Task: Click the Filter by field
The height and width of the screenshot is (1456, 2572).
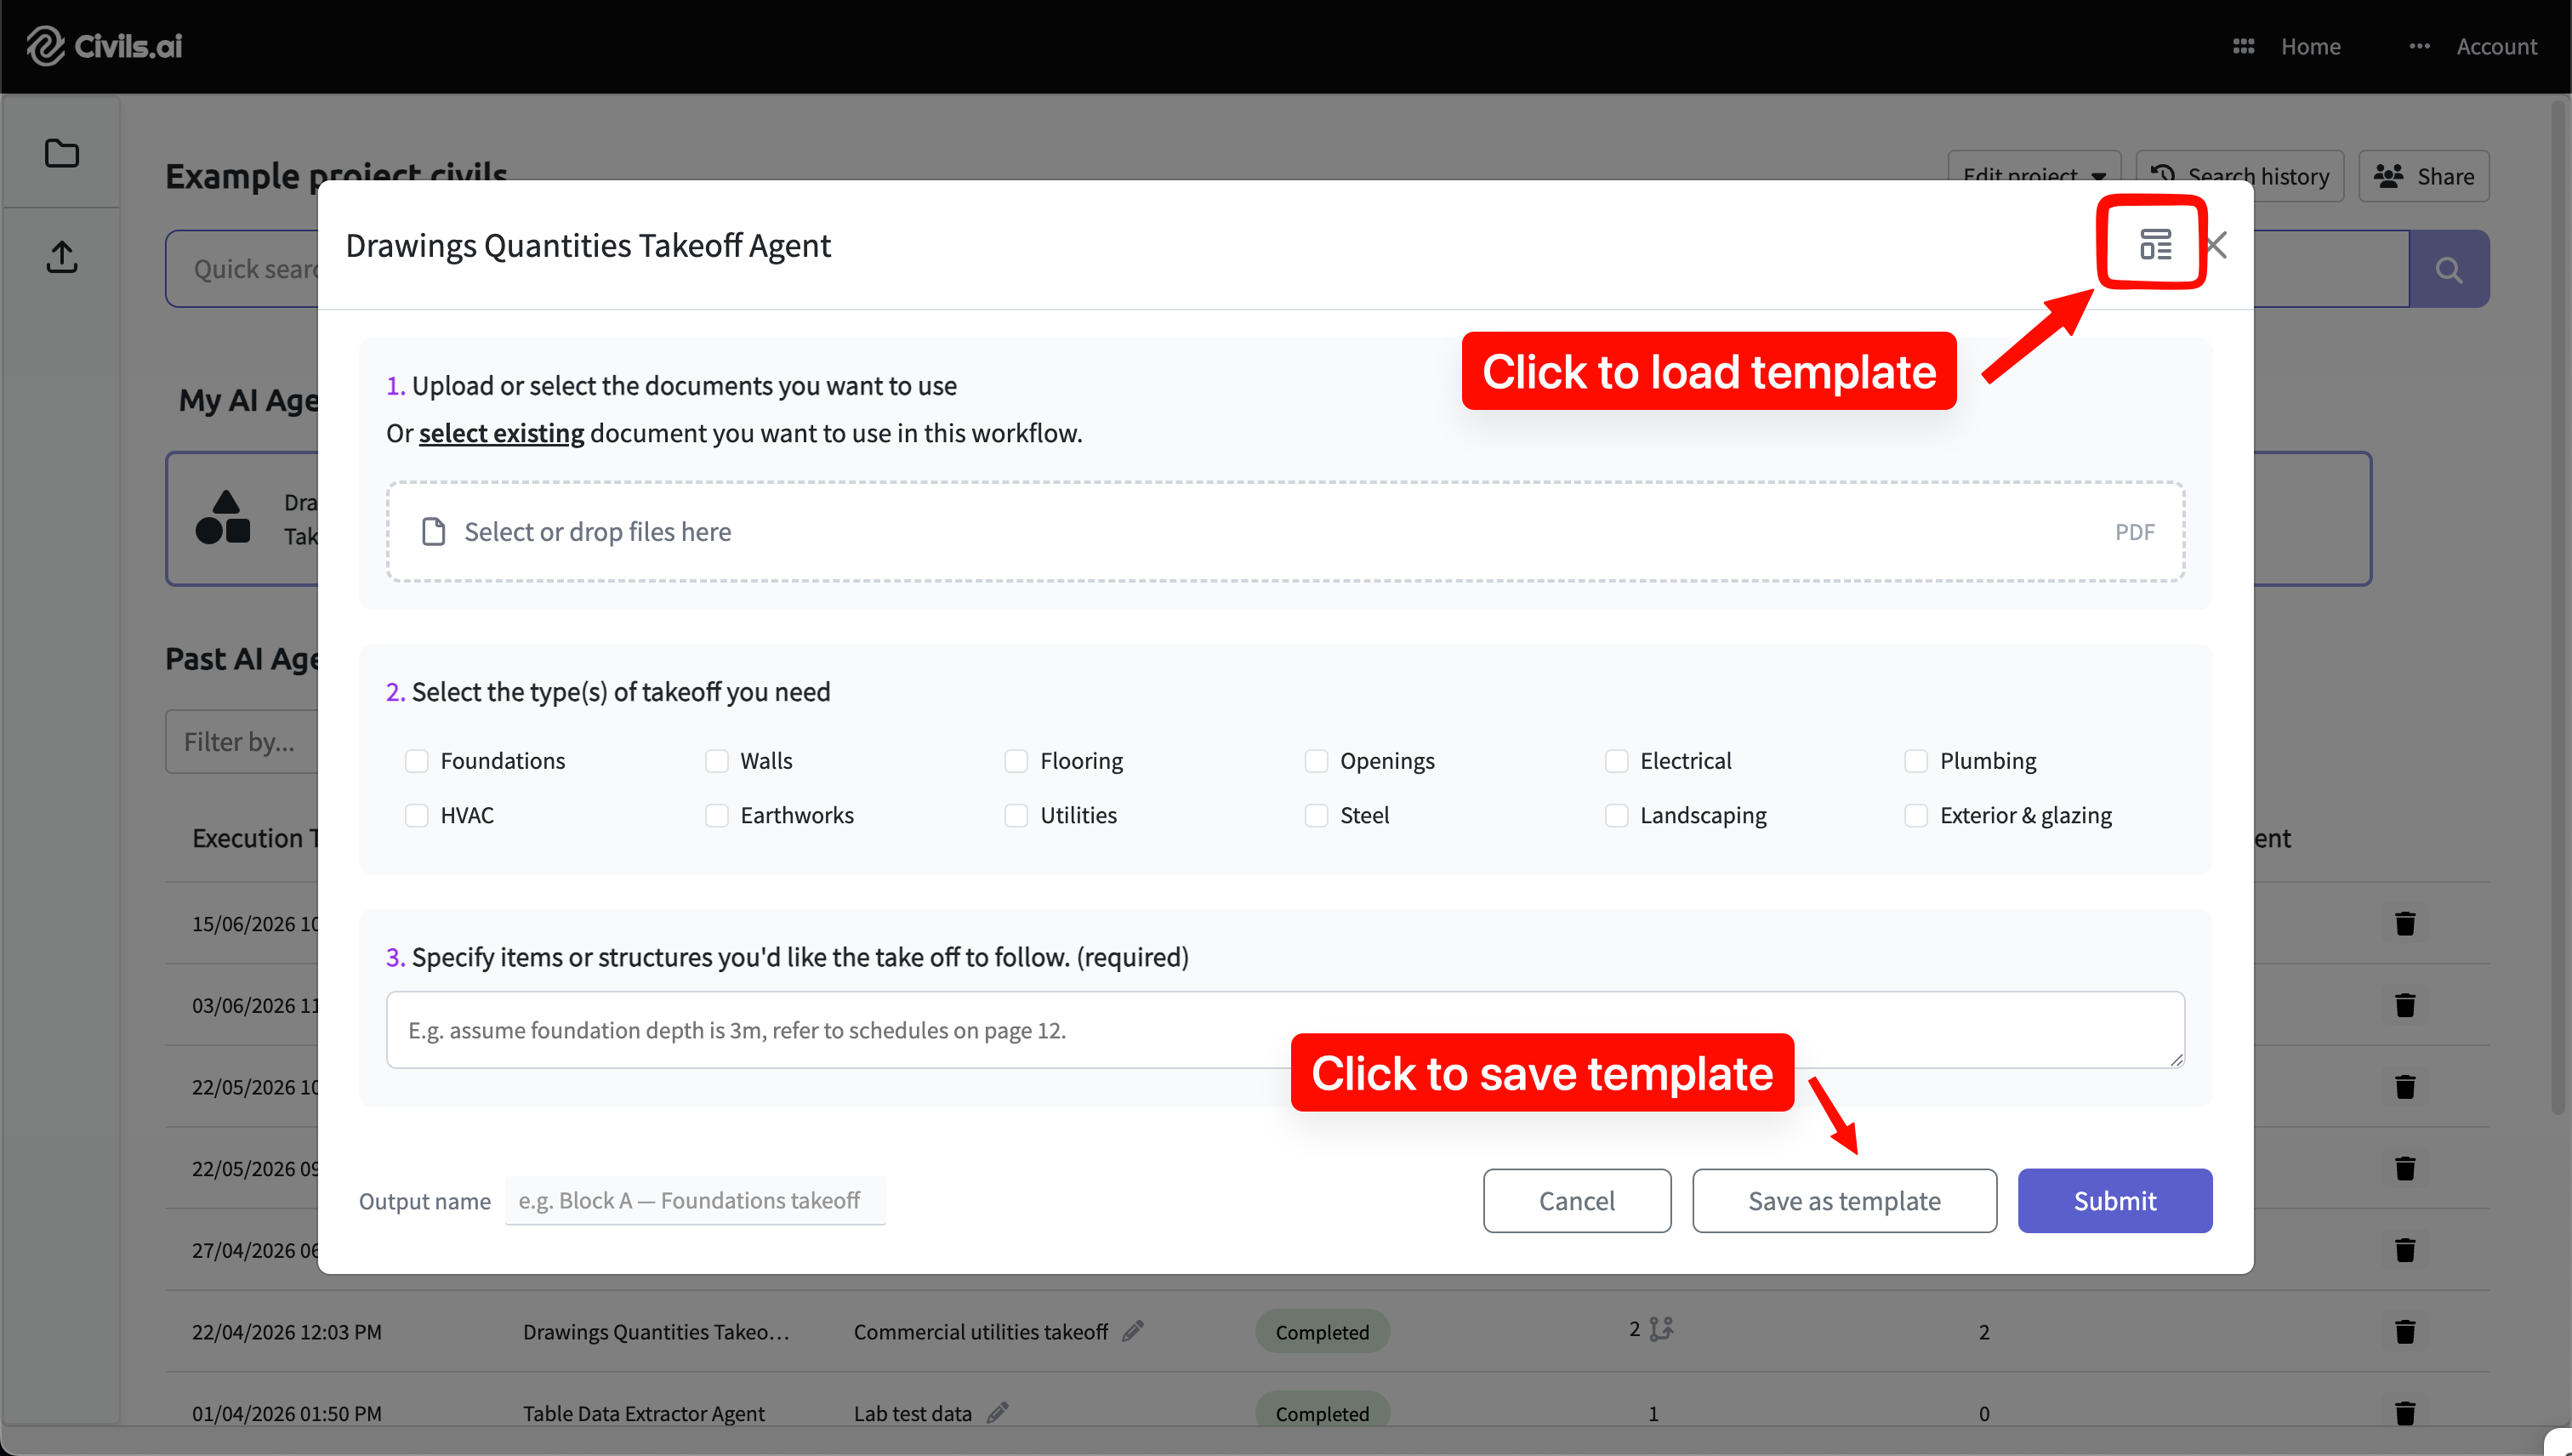Action: (x=242, y=741)
